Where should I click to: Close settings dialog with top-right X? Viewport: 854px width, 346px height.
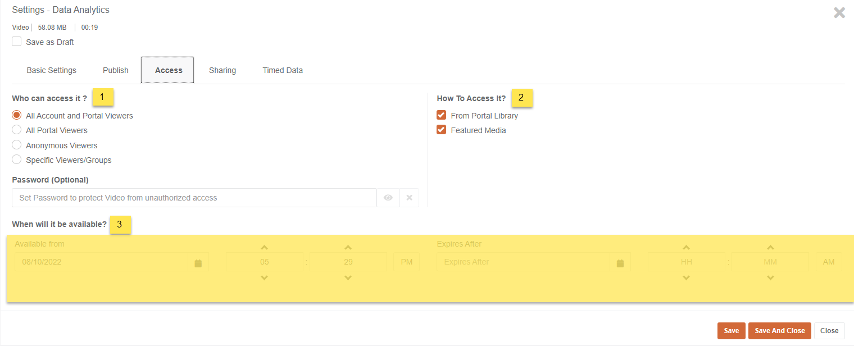tap(839, 13)
